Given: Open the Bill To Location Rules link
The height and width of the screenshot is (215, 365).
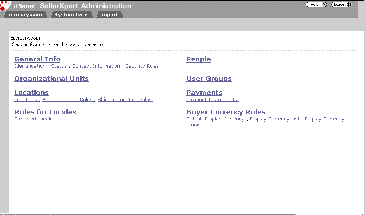Looking at the screenshot, I should 68,100.
